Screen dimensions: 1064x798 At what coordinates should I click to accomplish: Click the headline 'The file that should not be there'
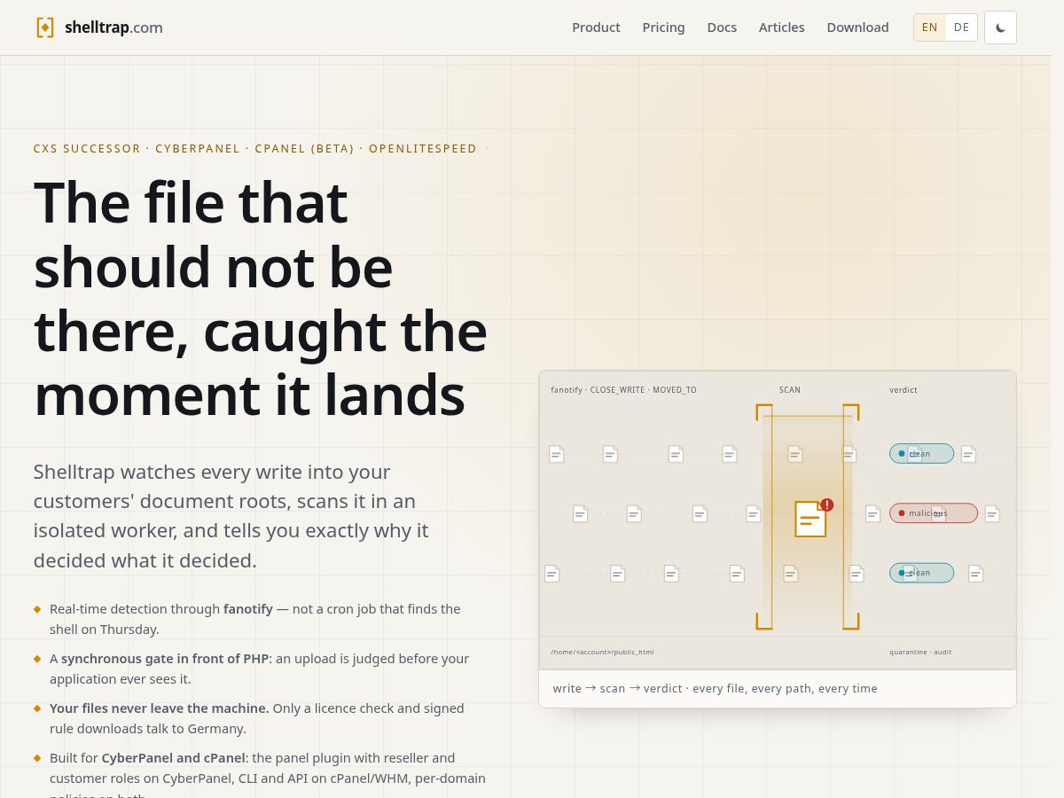[261, 299]
